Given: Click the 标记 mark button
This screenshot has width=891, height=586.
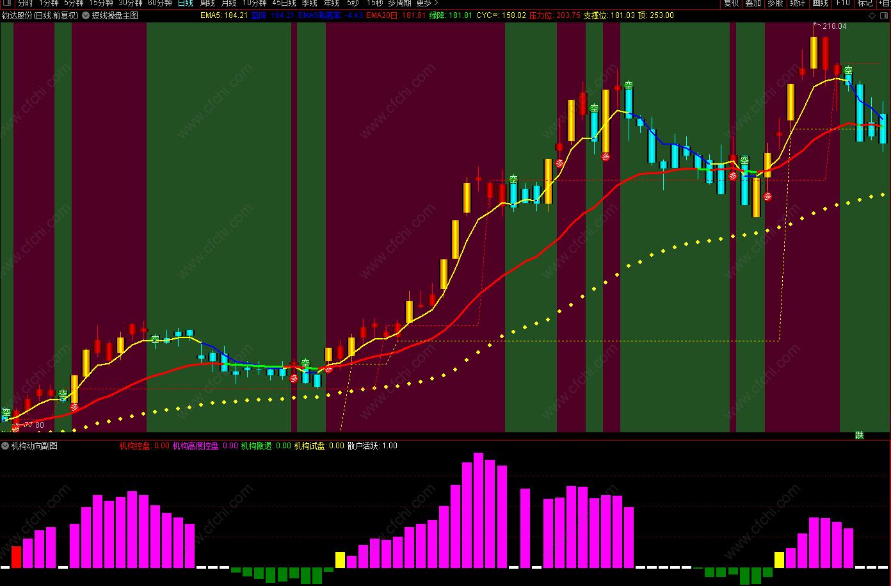Looking at the screenshot, I should [x=865, y=3].
